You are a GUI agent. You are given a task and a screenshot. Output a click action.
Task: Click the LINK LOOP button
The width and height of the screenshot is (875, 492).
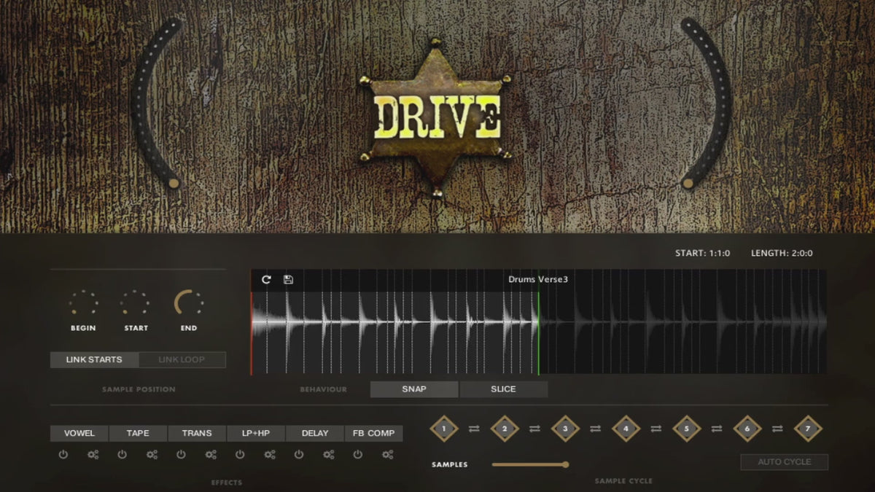tap(182, 360)
